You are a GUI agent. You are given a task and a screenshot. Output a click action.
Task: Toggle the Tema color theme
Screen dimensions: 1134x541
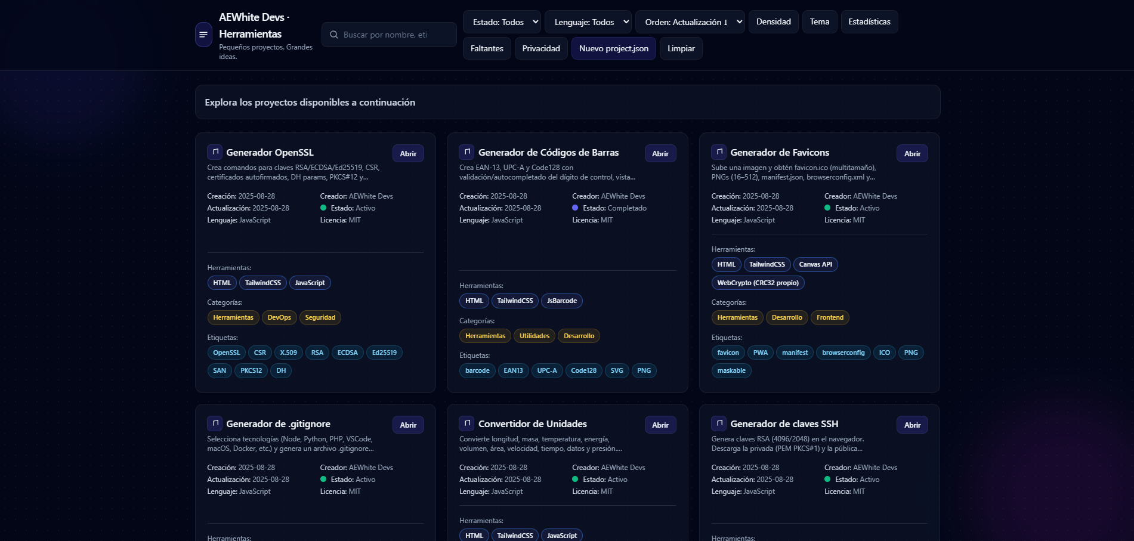tap(819, 22)
